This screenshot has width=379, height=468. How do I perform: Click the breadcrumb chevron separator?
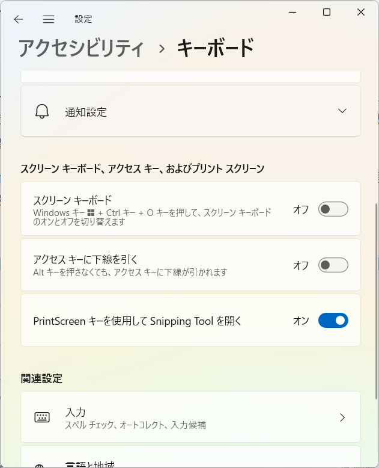point(162,48)
